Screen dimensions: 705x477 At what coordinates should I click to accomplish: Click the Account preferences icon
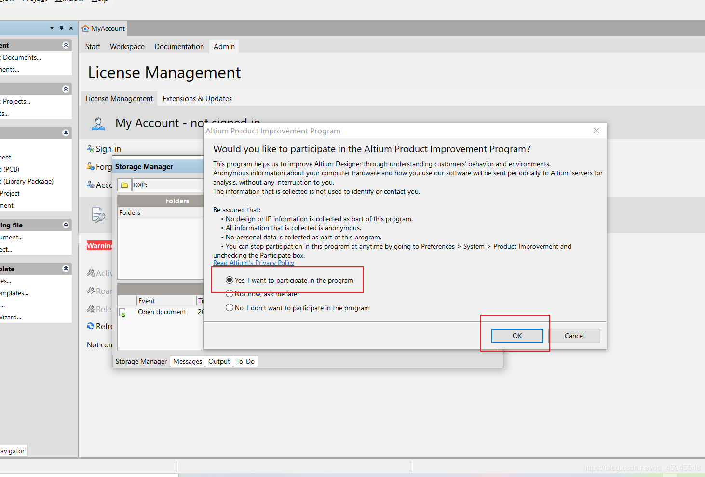(x=90, y=185)
